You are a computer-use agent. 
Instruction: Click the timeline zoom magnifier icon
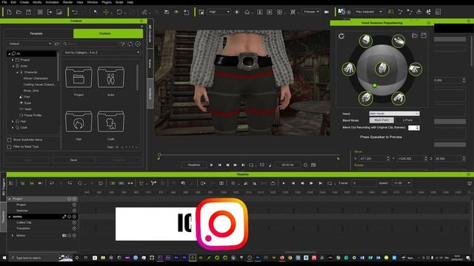point(233,183)
